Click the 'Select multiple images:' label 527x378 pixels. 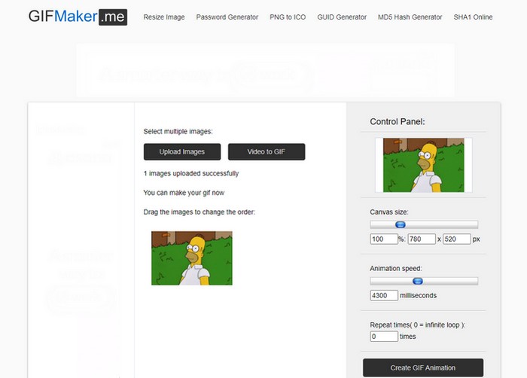[178, 132]
